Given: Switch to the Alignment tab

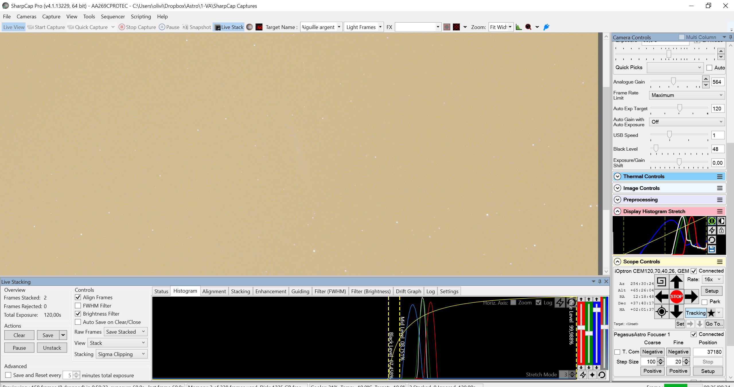Looking at the screenshot, I should pyautogui.click(x=214, y=291).
